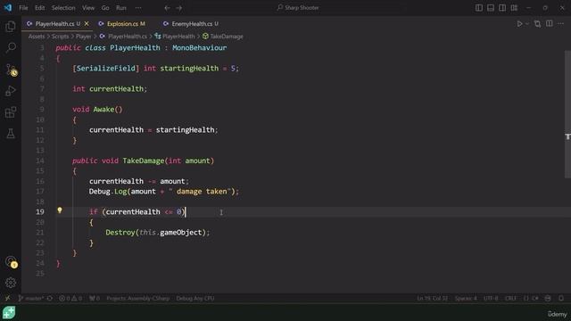
Task: Open the Extensions view
Action: coord(11,112)
